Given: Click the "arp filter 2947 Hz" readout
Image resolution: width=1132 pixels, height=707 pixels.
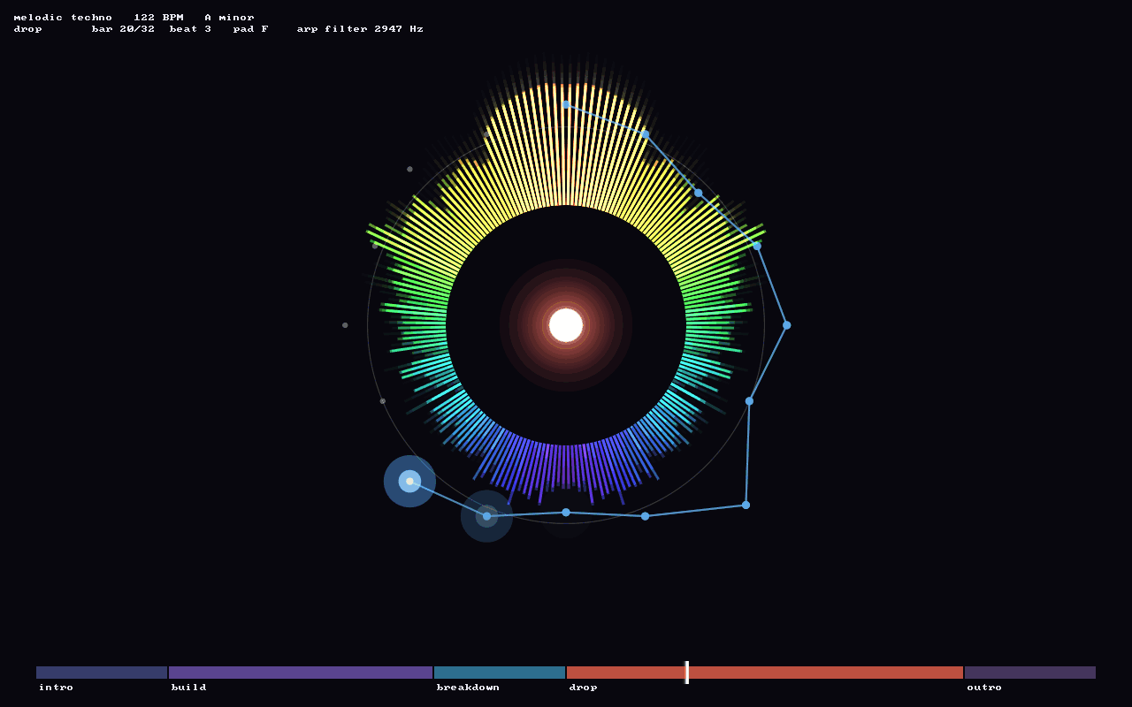Looking at the screenshot, I should tap(360, 29).
